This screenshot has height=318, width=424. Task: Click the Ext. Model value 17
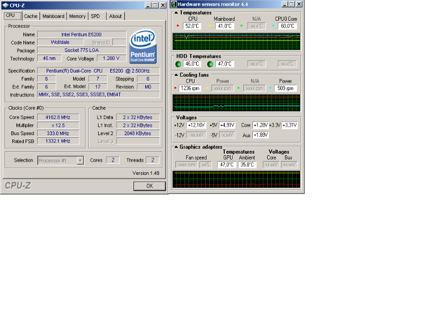point(98,87)
